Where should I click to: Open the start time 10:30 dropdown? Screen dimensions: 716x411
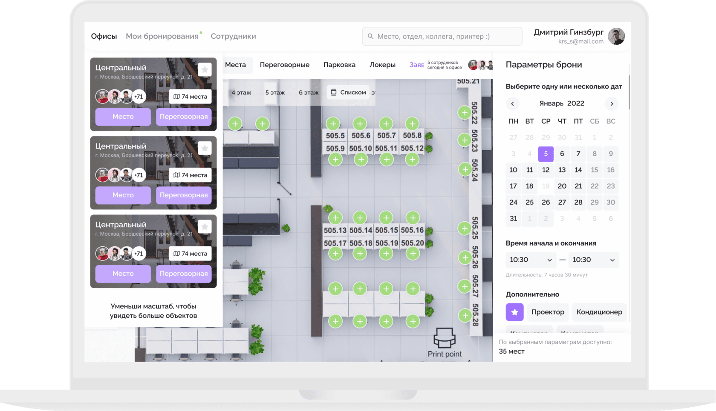pyautogui.click(x=530, y=260)
